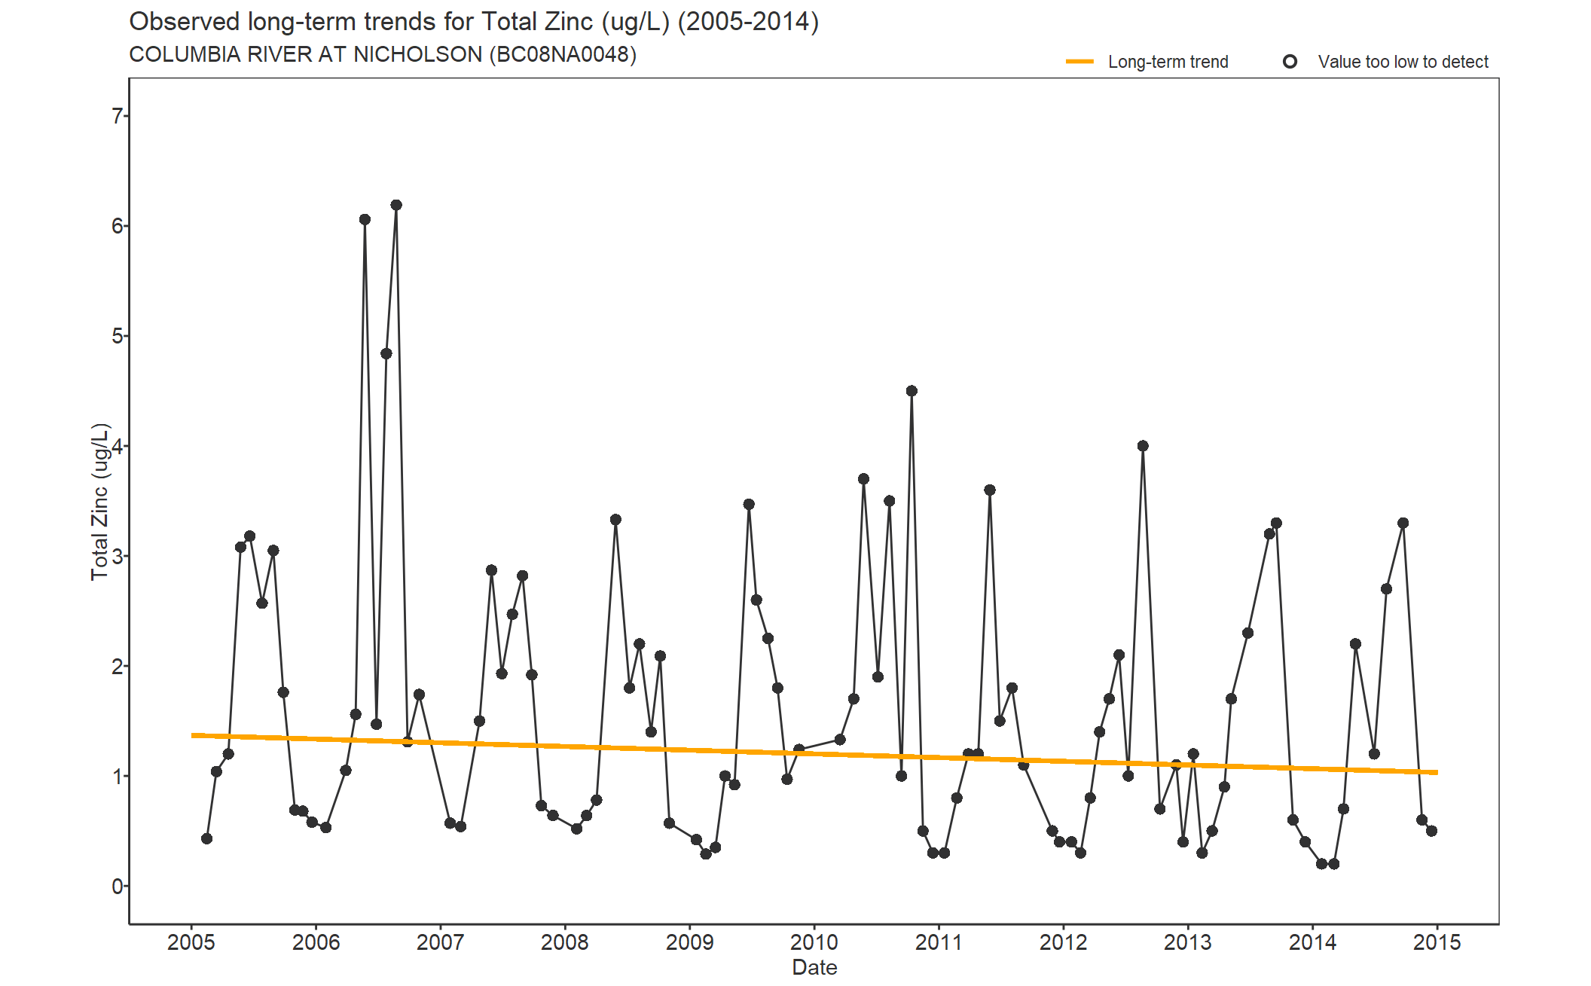The height and width of the screenshot is (986, 1591).
Task: Click the y-axis label 'Total Zinc (ug/L)'
Action: coord(100,502)
